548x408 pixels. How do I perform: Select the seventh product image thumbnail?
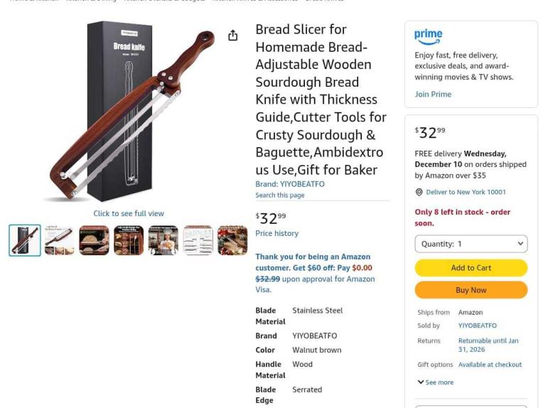232,240
